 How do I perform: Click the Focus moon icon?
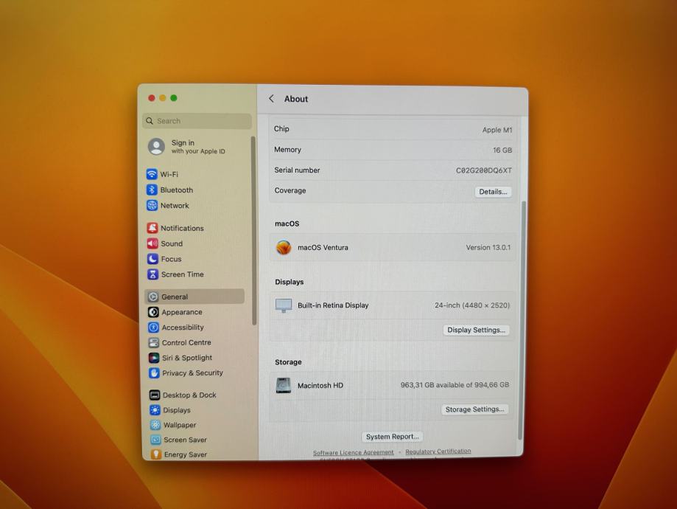pyautogui.click(x=152, y=259)
